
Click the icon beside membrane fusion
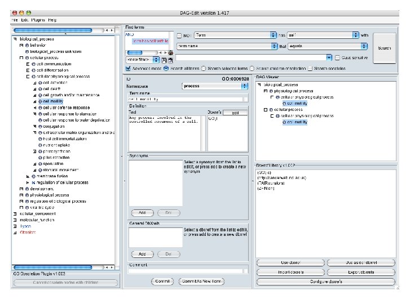tap(33, 176)
